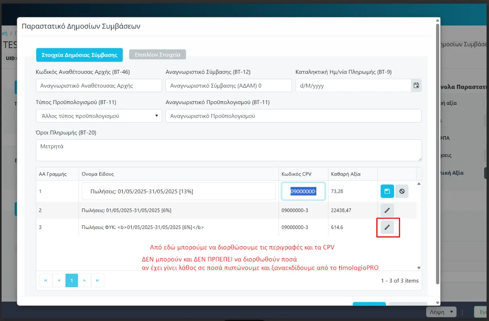The image size is (489, 321).
Task: Edit row 2 using the pencil icon
Action: pos(387,210)
